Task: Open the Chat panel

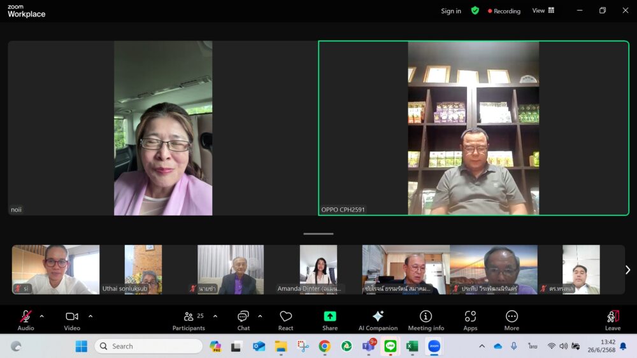Action: (x=243, y=320)
